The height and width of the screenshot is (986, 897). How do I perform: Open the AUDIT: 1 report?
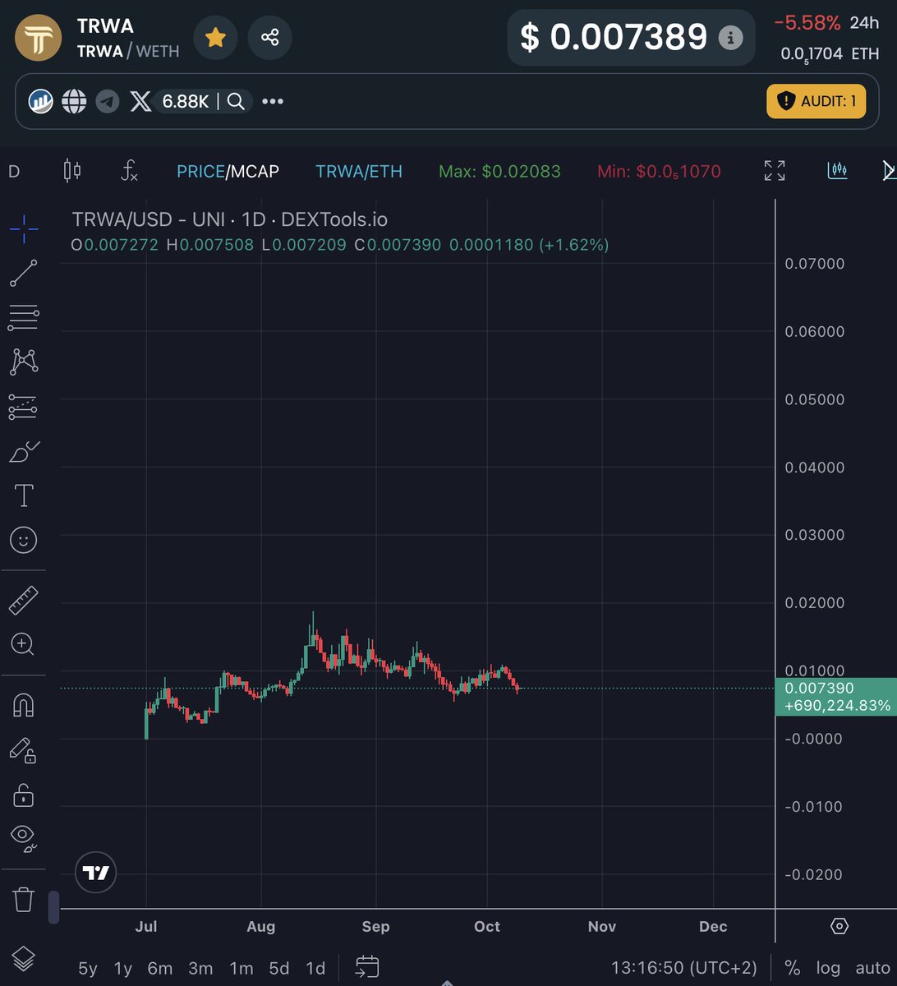(816, 101)
